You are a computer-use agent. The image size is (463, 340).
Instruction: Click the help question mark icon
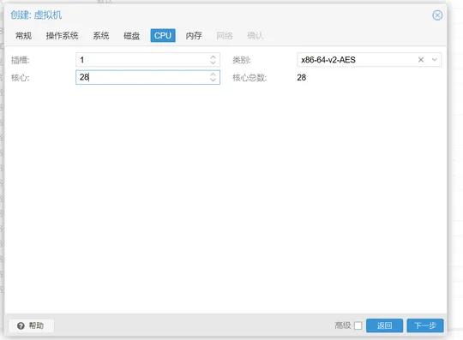[x=21, y=325]
